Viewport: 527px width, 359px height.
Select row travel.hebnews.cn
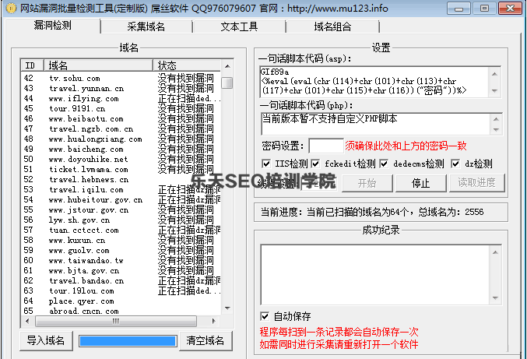coord(121,179)
